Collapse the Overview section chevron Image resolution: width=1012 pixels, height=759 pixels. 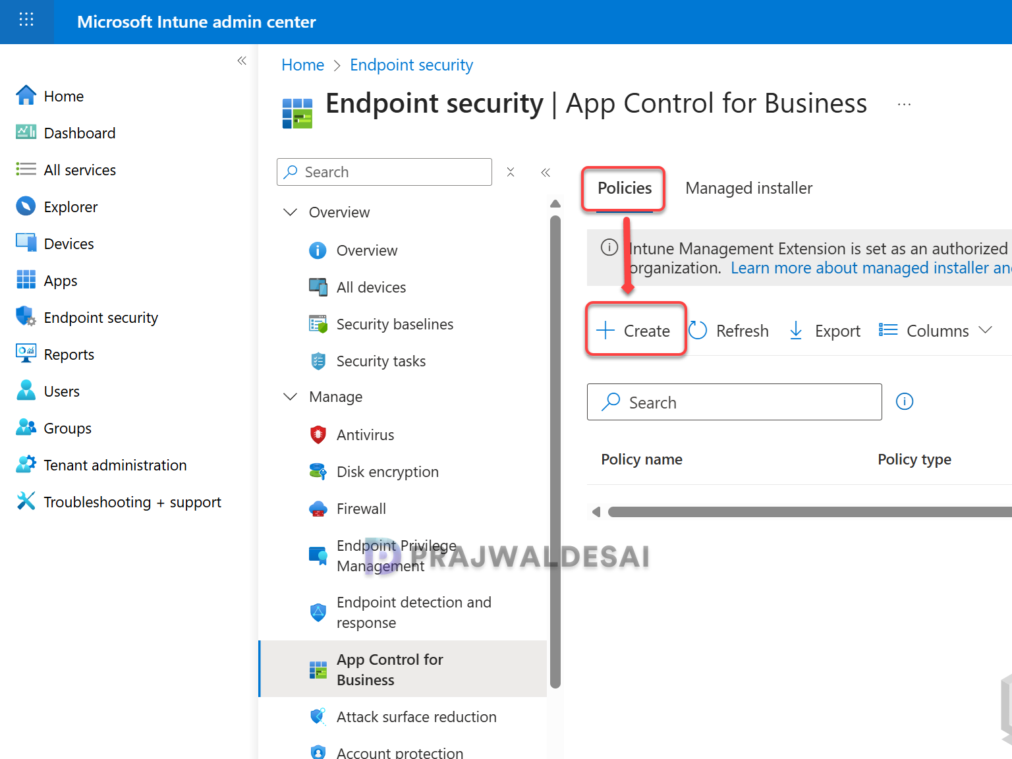pos(290,212)
